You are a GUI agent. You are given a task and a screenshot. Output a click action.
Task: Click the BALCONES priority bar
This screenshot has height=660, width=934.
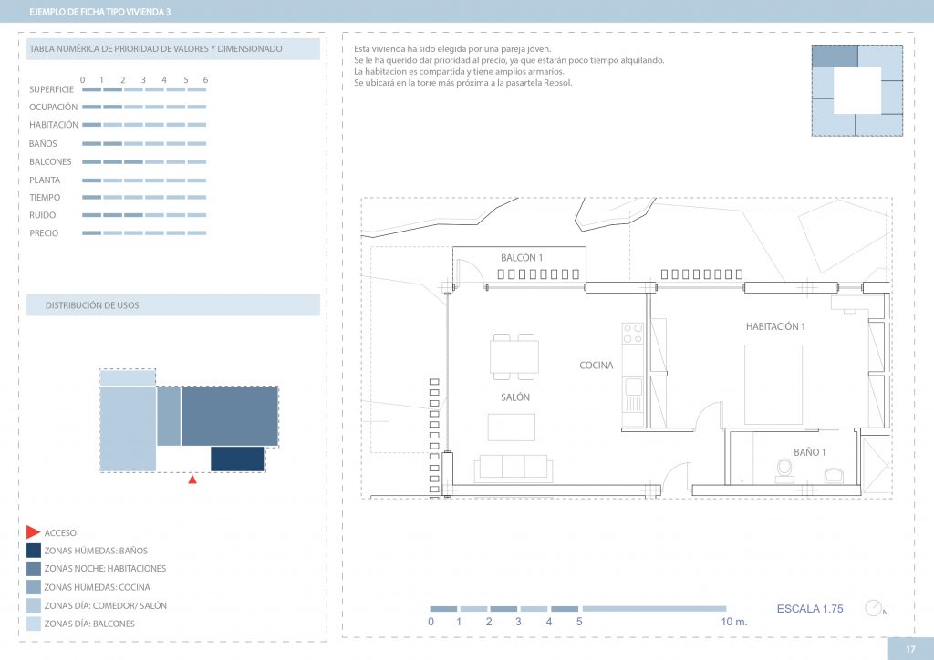144,161
